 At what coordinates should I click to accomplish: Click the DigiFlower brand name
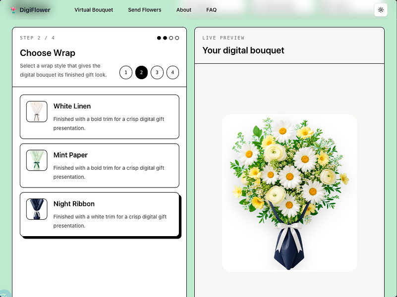coord(35,10)
